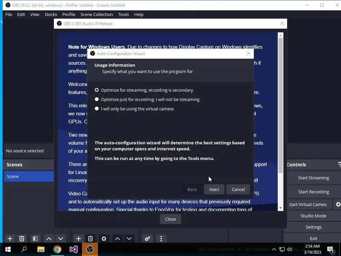Viewport: 341px width, 256px height.
Task: Enable Studio Mode in Controls
Action: [x=313, y=216]
